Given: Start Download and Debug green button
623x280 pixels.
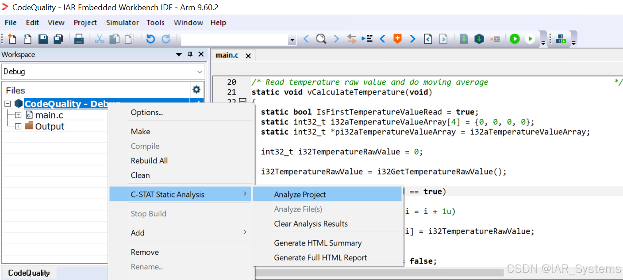Looking at the screenshot, I should point(514,39).
